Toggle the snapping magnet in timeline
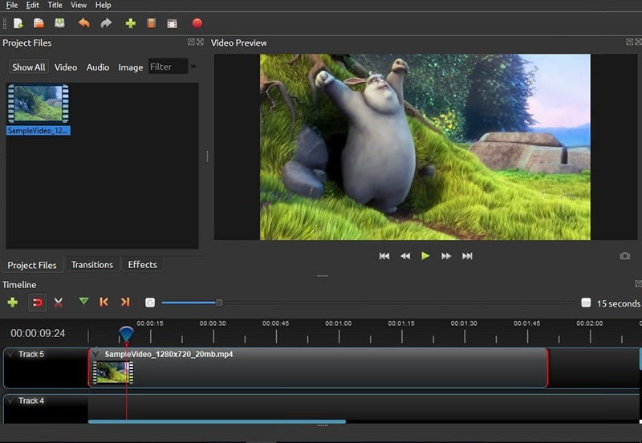The width and height of the screenshot is (642, 443). [37, 303]
